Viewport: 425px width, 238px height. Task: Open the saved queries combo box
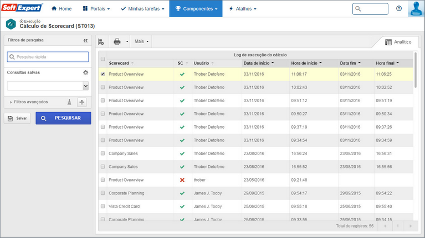click(48, 86)
